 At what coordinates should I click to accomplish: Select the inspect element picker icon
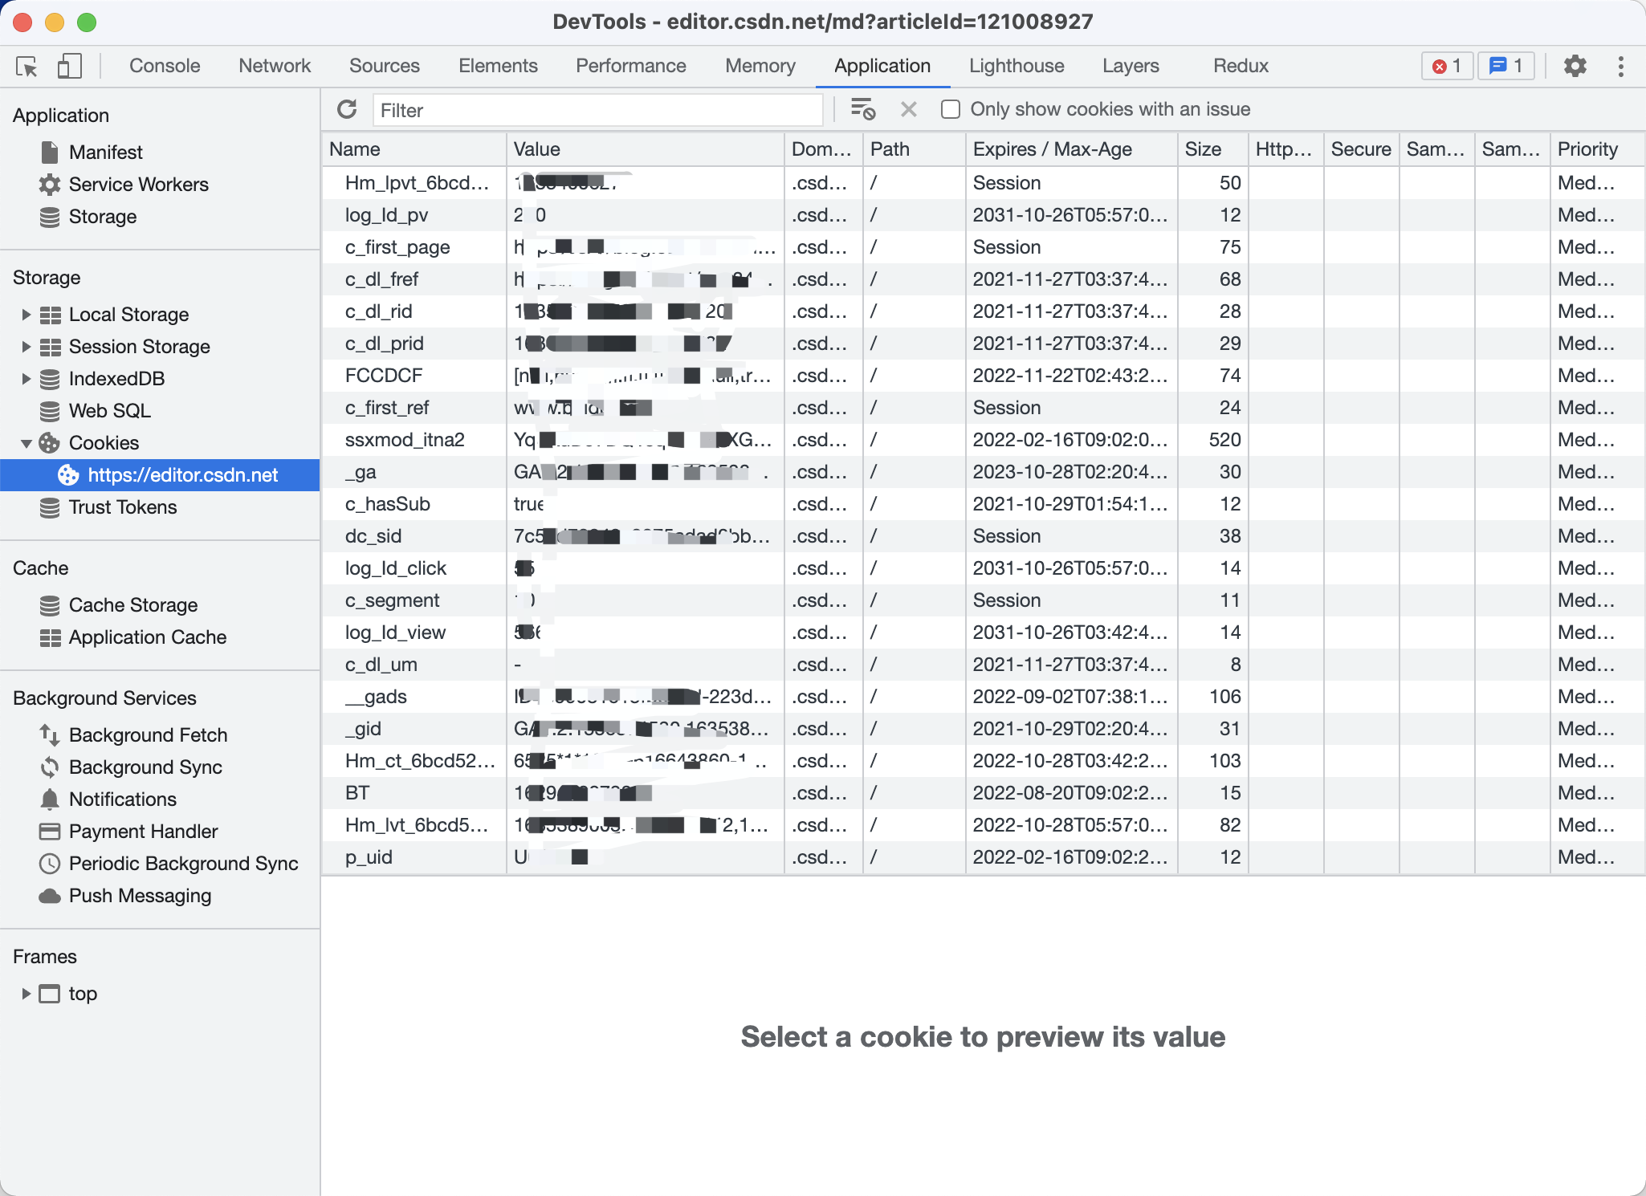tap(26, 66)
